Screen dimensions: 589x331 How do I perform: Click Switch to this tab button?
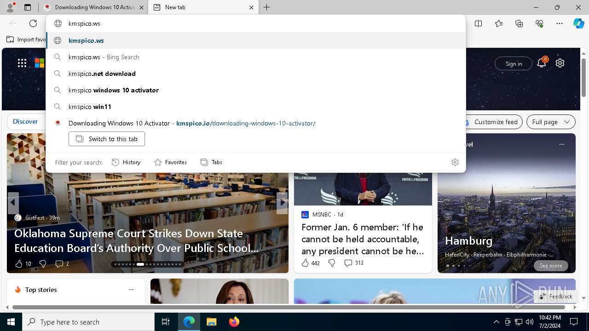click(x=107, y=139)
